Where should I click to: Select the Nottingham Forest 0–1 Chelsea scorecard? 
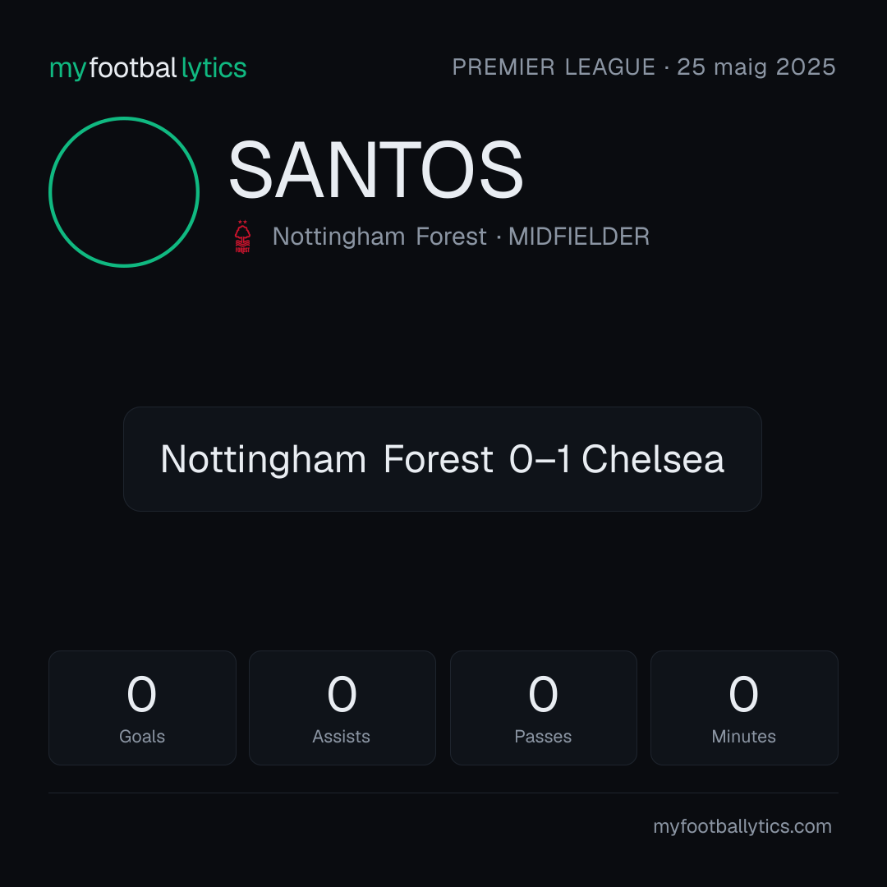coord(443,459)
